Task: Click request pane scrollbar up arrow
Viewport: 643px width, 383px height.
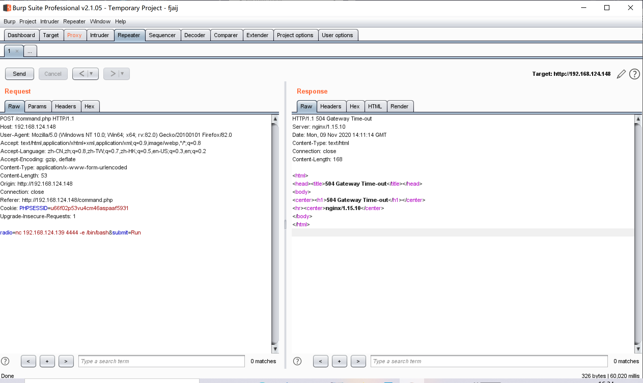Action: click(x=275, y=119)
